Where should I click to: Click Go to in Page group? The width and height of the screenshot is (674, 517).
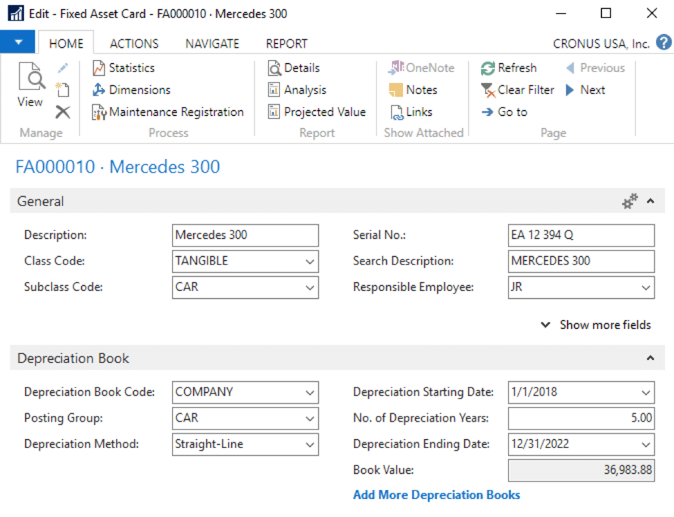click(504, 112)
